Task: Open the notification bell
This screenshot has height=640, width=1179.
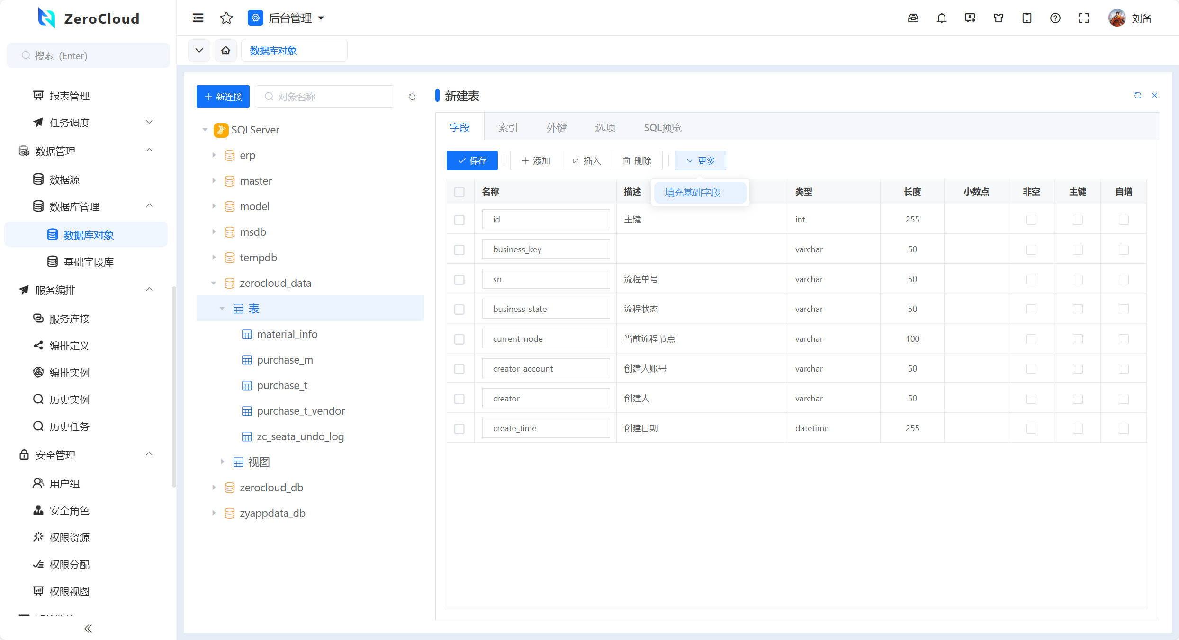Action: (941, 18)
